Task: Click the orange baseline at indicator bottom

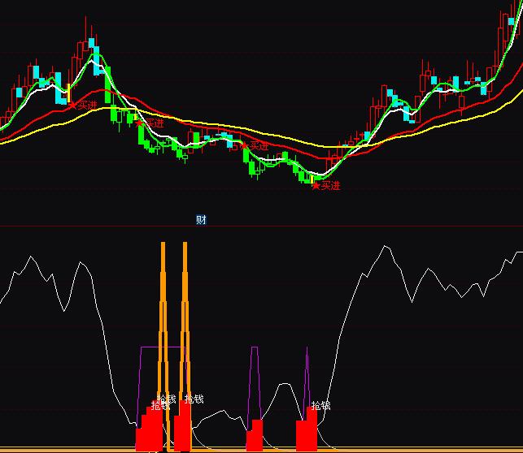Action: (81, 449)
